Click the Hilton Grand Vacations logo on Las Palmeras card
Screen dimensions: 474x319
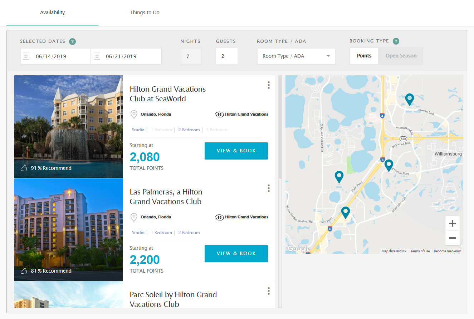click(x=242, y=217)
